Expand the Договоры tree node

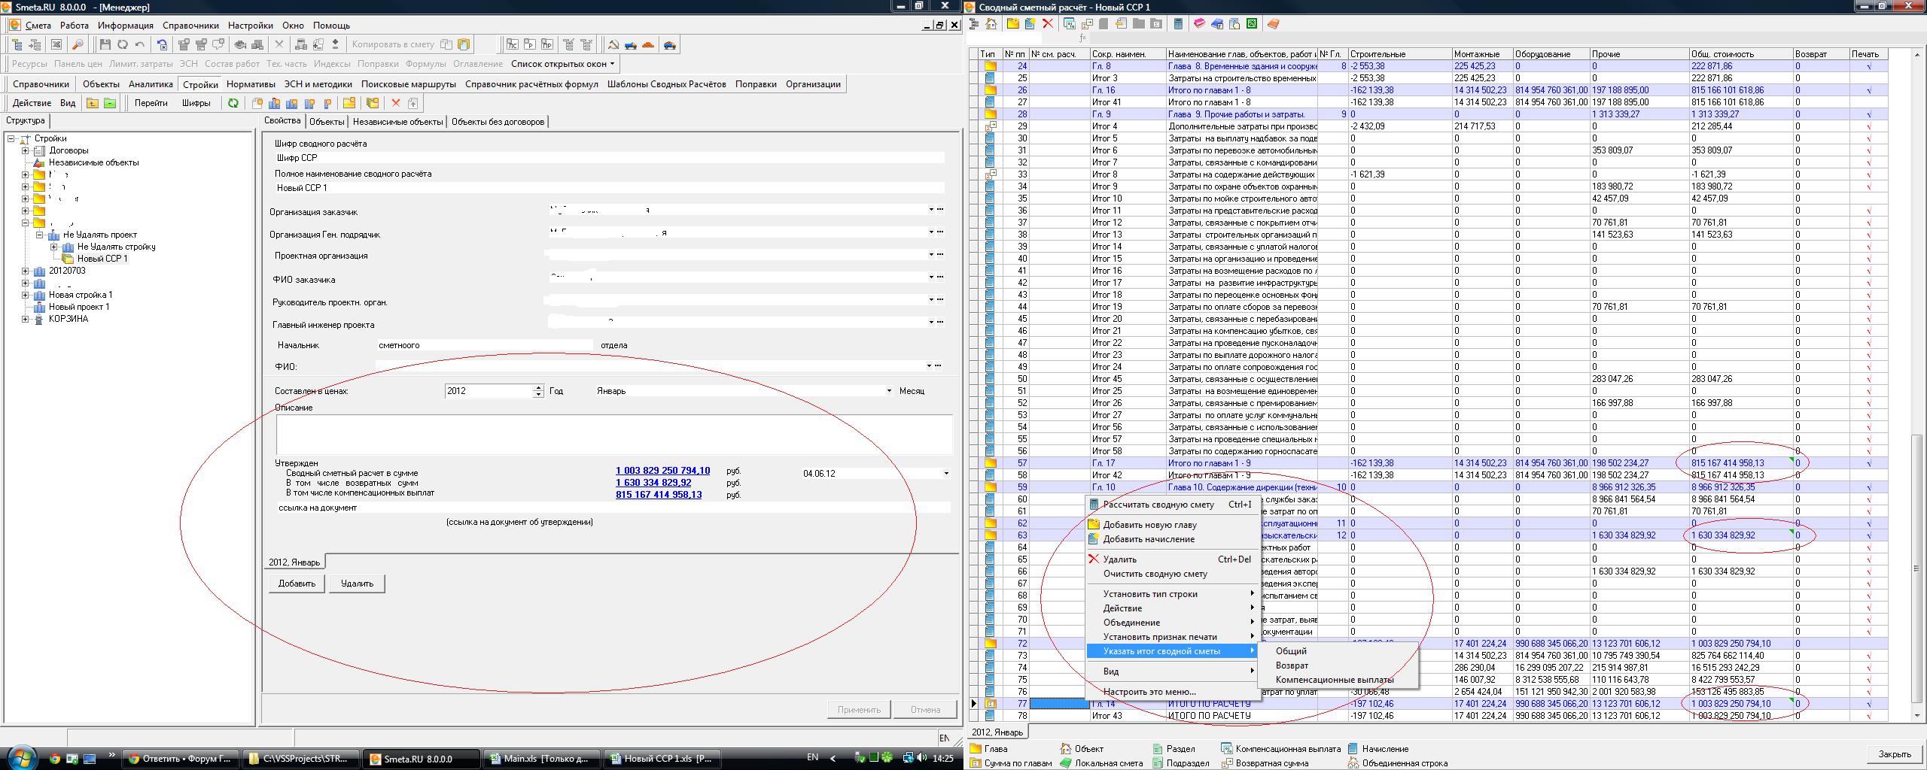click(x=26, y=150)
